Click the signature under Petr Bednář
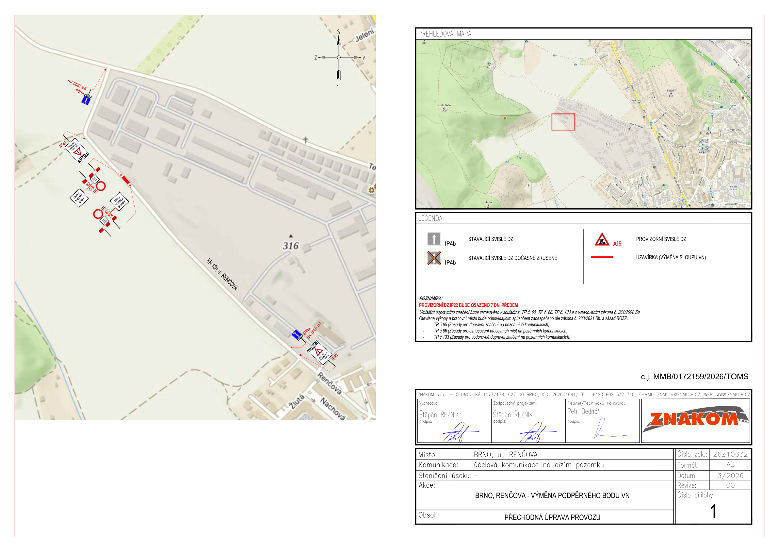The image size is (778, 550). coord(610,429)
